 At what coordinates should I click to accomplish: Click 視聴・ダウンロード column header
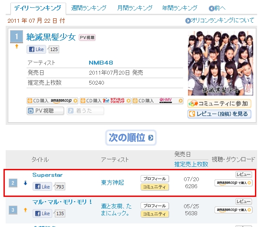pyautogui.click(x=233, y=159)
